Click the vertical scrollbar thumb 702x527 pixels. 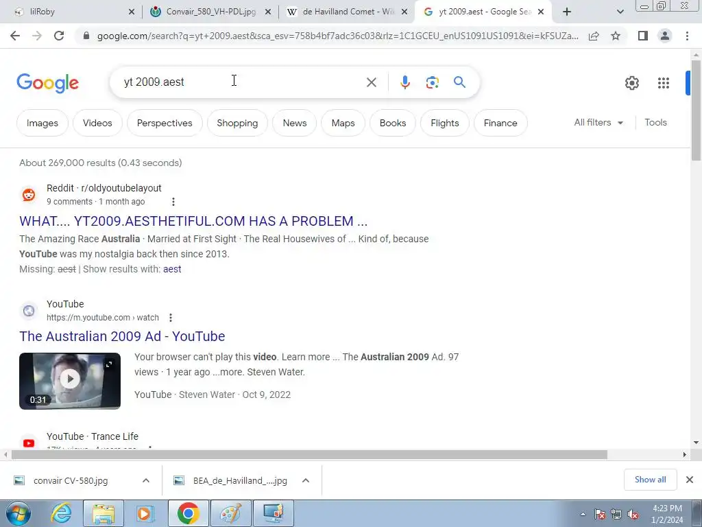click(696, 110)
